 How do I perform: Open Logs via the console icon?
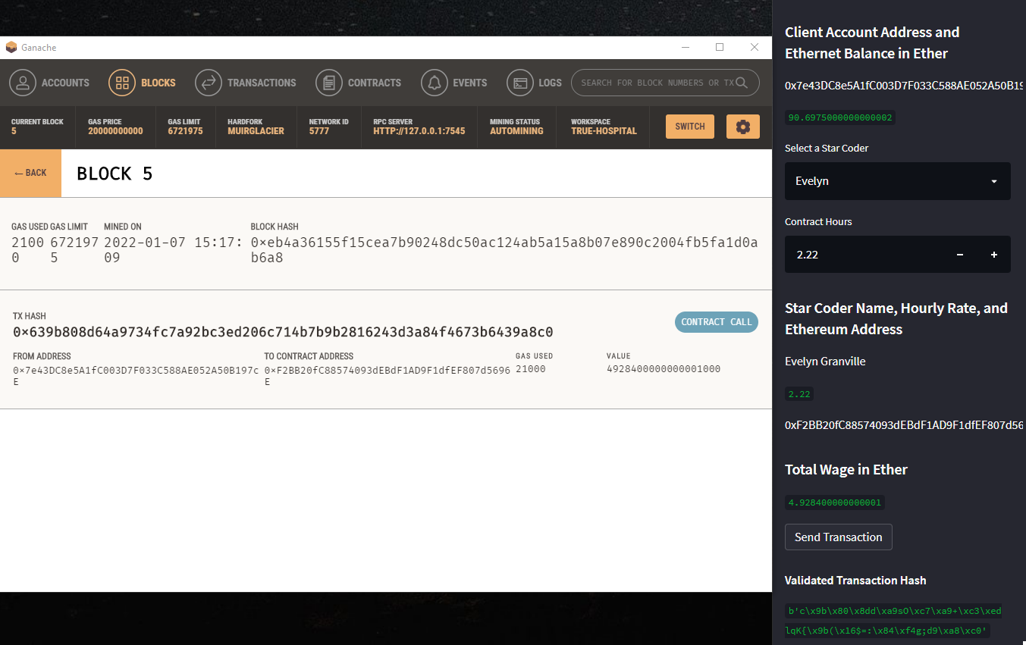(x=520, y=83)
